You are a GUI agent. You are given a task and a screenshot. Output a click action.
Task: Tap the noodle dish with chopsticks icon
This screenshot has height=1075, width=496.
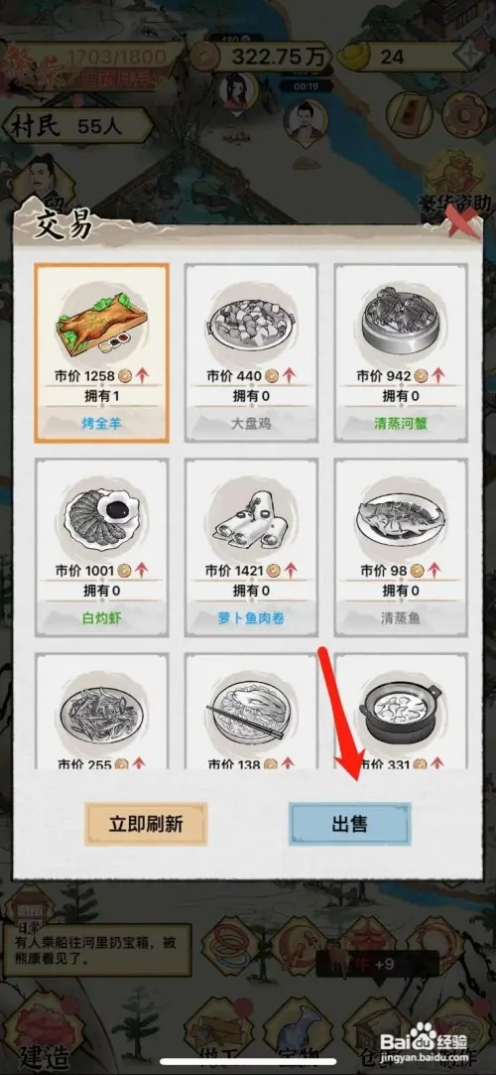pos(251,712)
